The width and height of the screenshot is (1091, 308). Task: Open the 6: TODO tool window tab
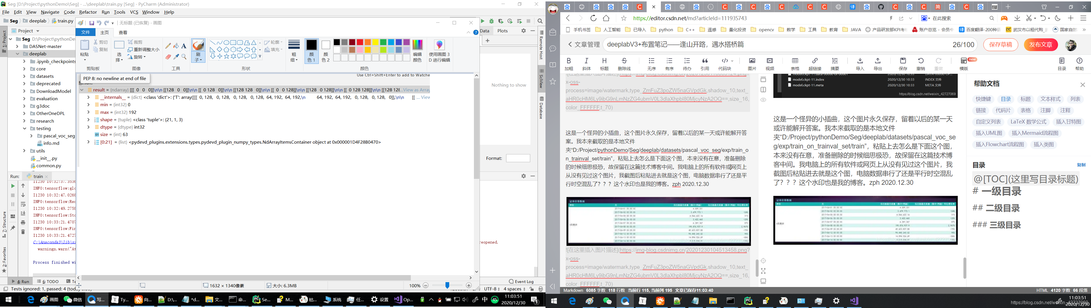(48, 281)
